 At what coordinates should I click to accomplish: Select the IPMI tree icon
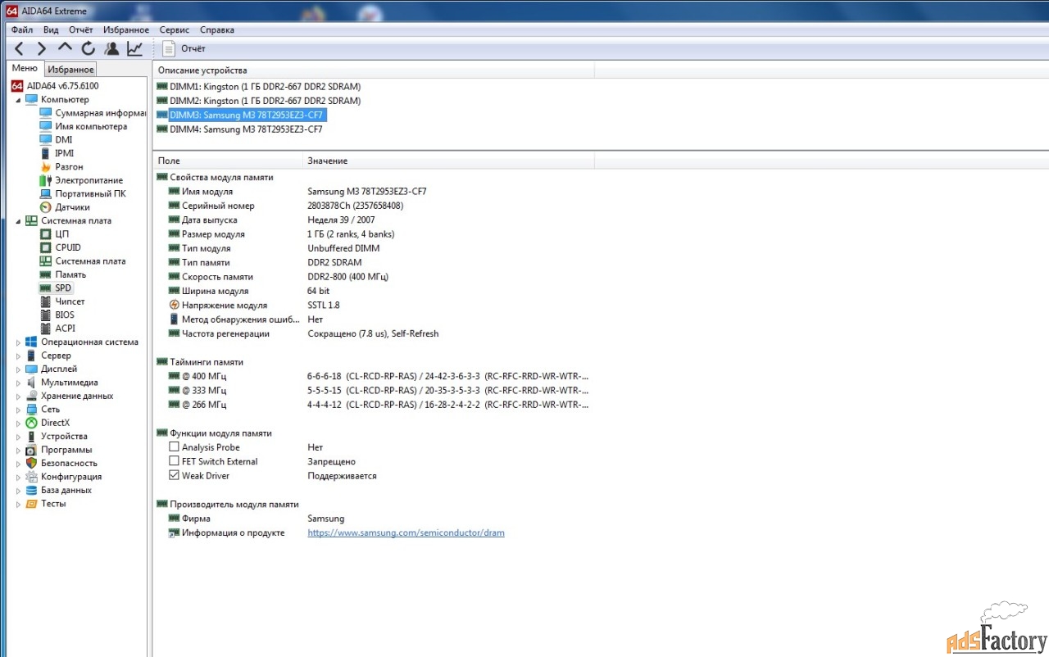click(x=46, y=153)
